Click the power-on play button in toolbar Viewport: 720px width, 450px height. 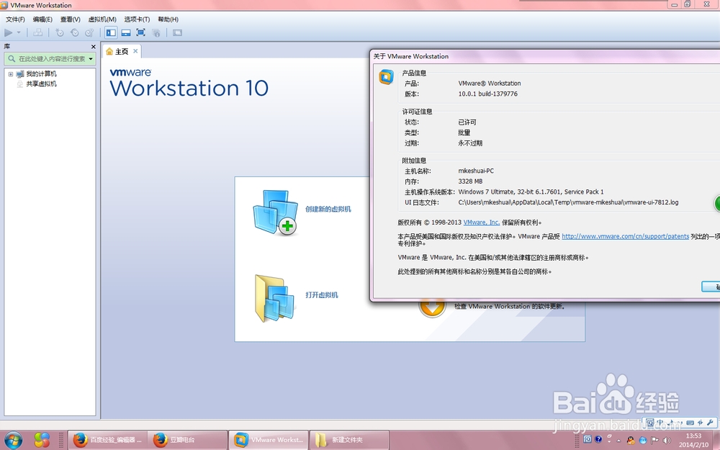click(8, 32)
